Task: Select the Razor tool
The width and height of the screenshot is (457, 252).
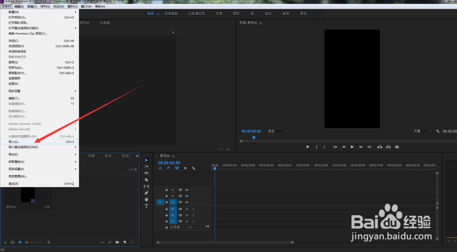Action: pyautogui.click(x=146, y=180)
